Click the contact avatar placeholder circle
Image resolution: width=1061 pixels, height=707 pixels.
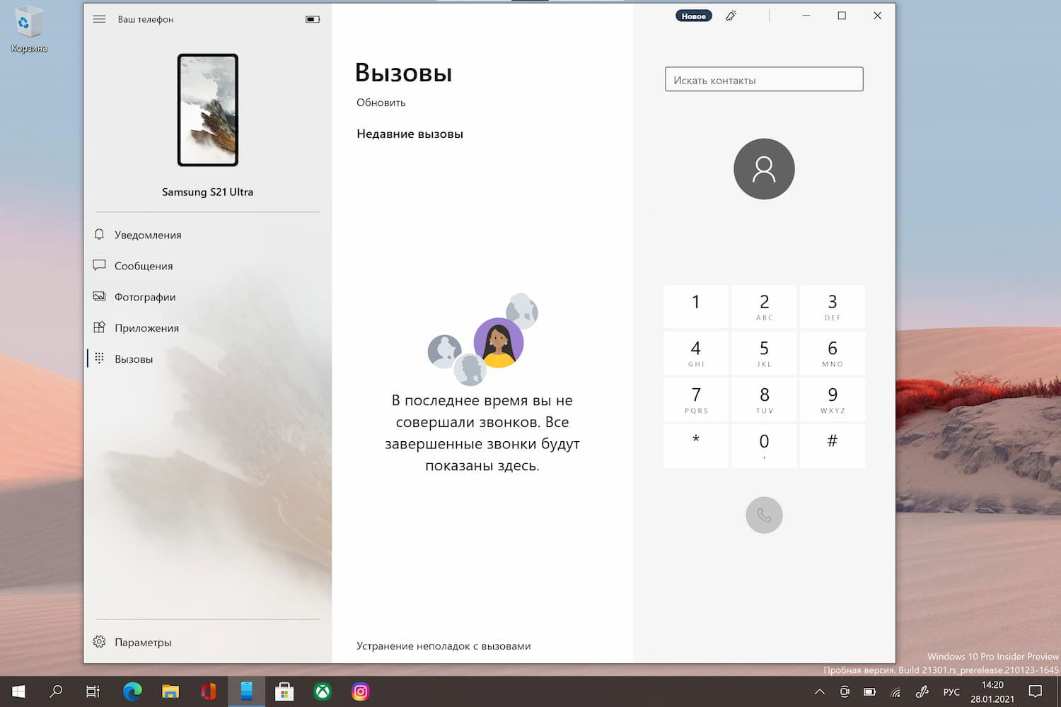click(764, 170)
